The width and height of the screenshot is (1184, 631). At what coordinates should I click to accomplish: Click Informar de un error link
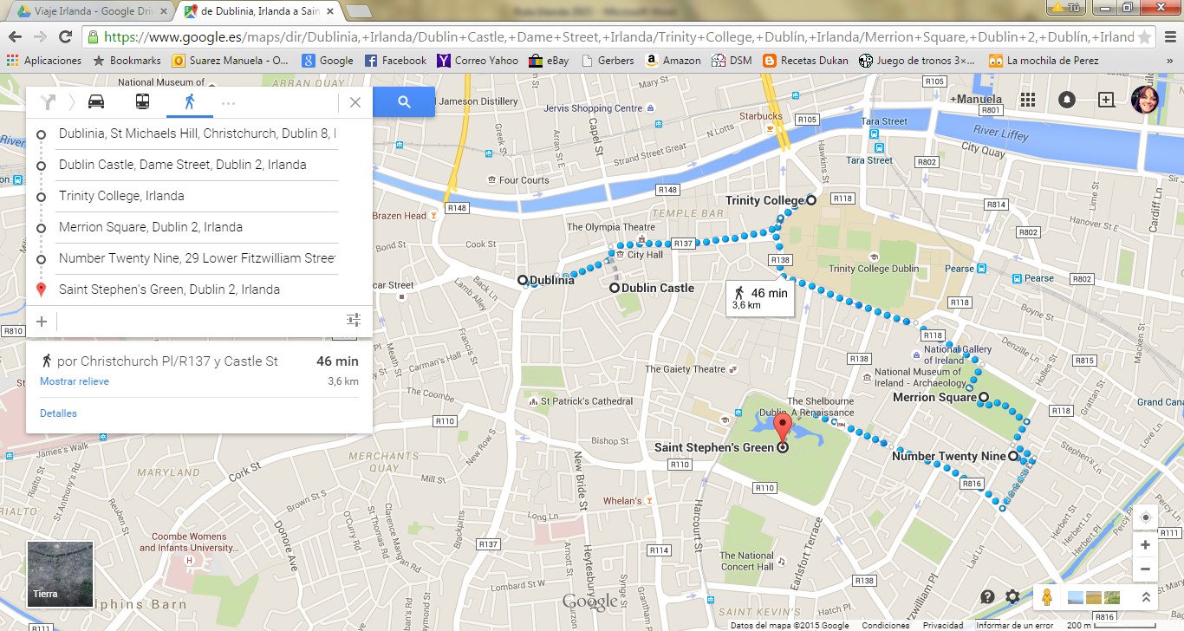pyautogui.click(x=1014, y=625)
